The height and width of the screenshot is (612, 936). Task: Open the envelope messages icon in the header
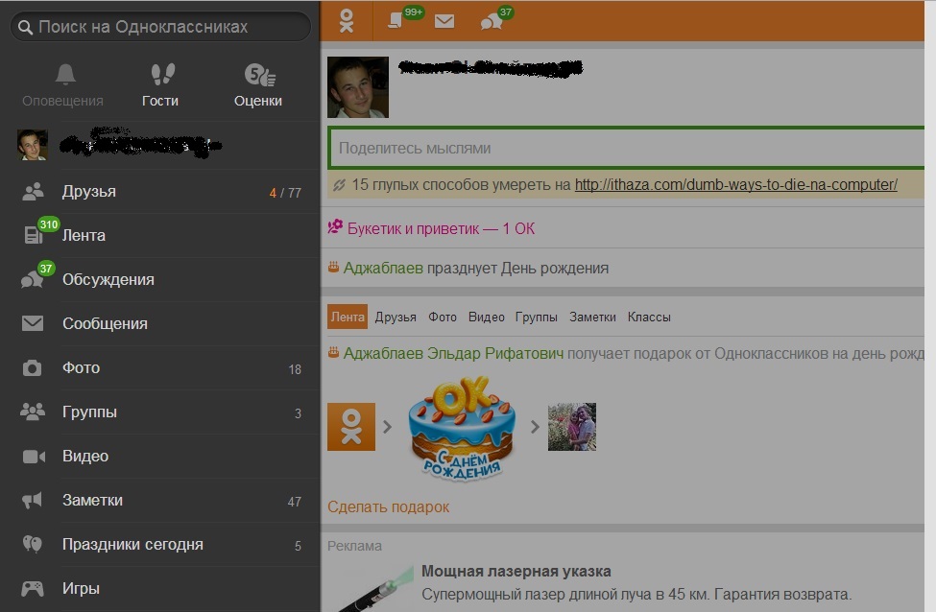coord(444,21)
